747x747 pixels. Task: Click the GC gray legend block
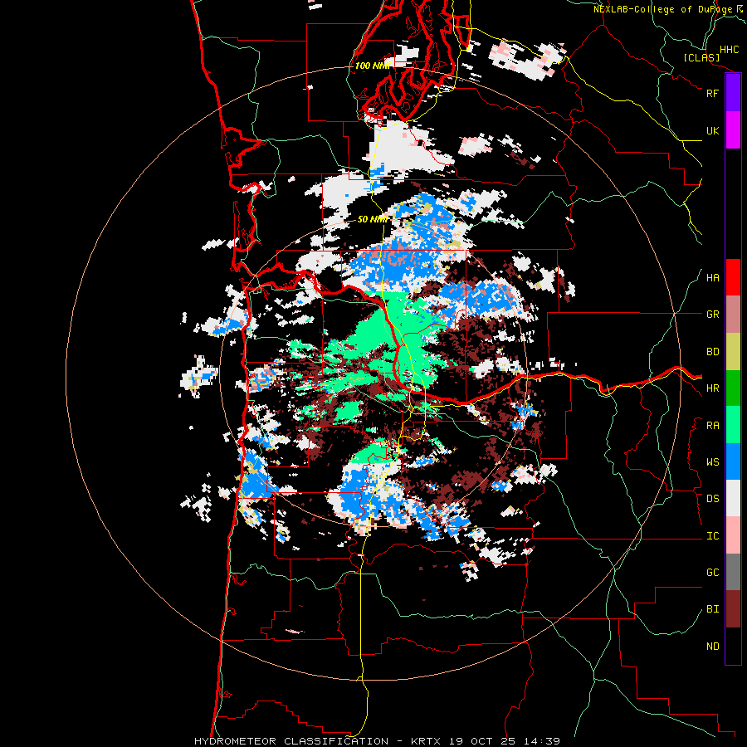pos(733,572)
